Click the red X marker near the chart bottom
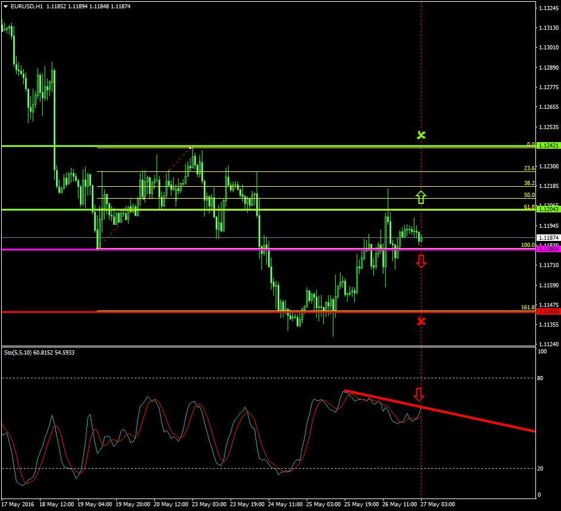The image size is (561, 511). coord(421,321)
